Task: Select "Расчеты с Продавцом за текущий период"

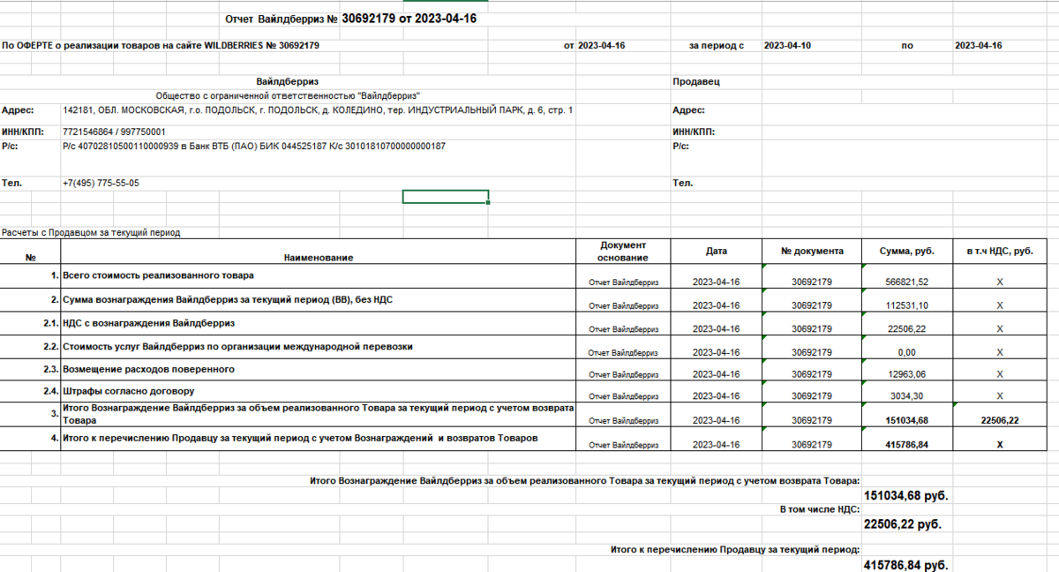Action: tap(91, 233)
